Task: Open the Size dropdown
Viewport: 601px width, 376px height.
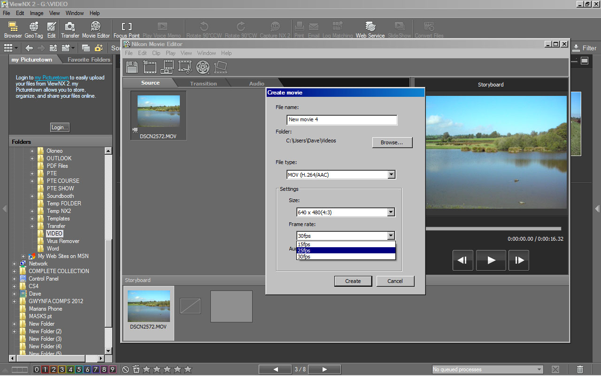Action: coord(346,212)
